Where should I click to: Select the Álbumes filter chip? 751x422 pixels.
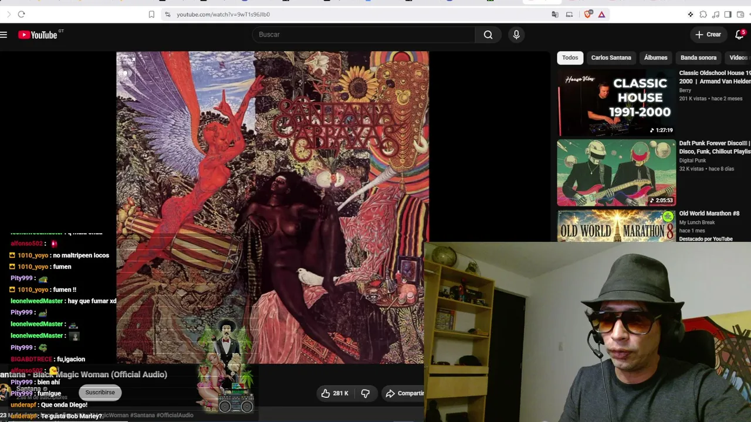click(655, 57)
